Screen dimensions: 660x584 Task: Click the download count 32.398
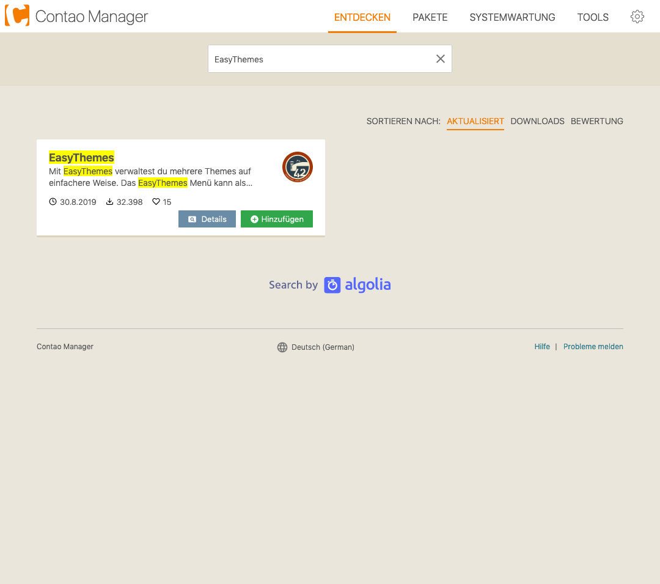[x=130, y=202]
